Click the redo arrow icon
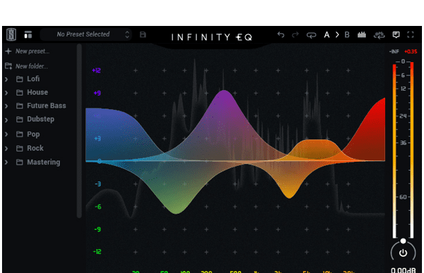Viewport: 424px width, 273px height. 296,34
